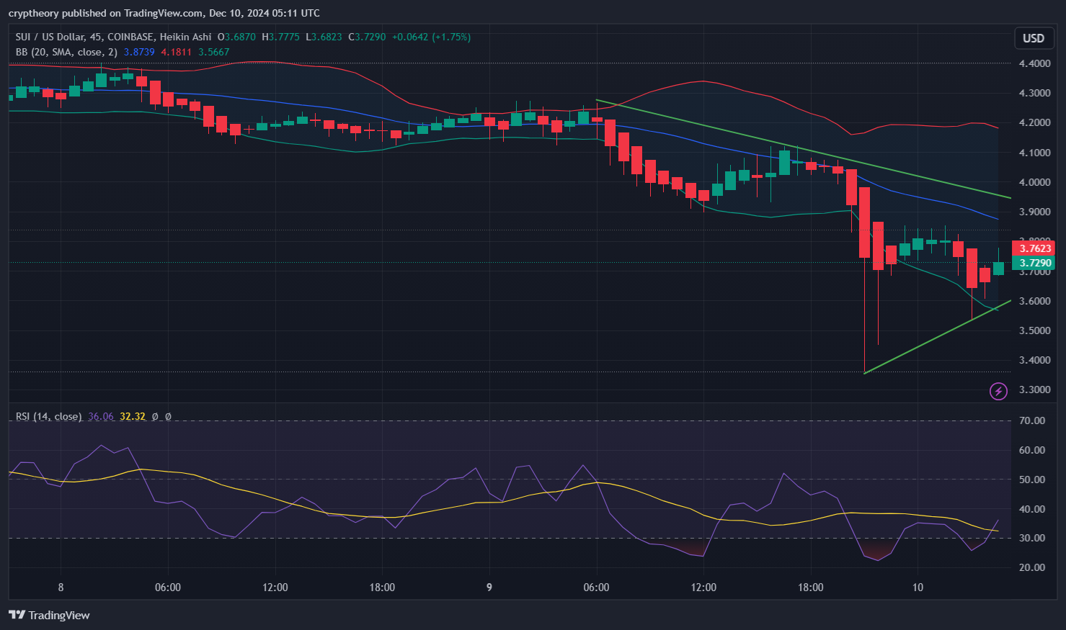Click the time axis label 8

point(61,588)
